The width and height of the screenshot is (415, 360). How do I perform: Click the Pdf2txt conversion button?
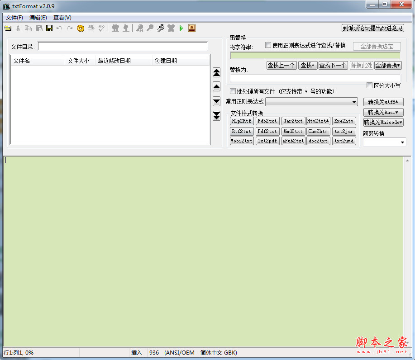pos(267,131)
